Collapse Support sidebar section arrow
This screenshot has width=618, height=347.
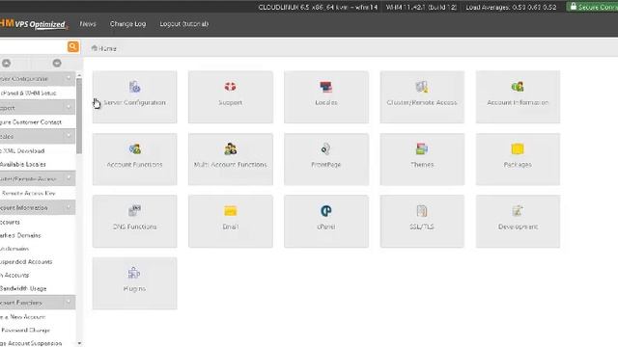[x=69, y=107]
